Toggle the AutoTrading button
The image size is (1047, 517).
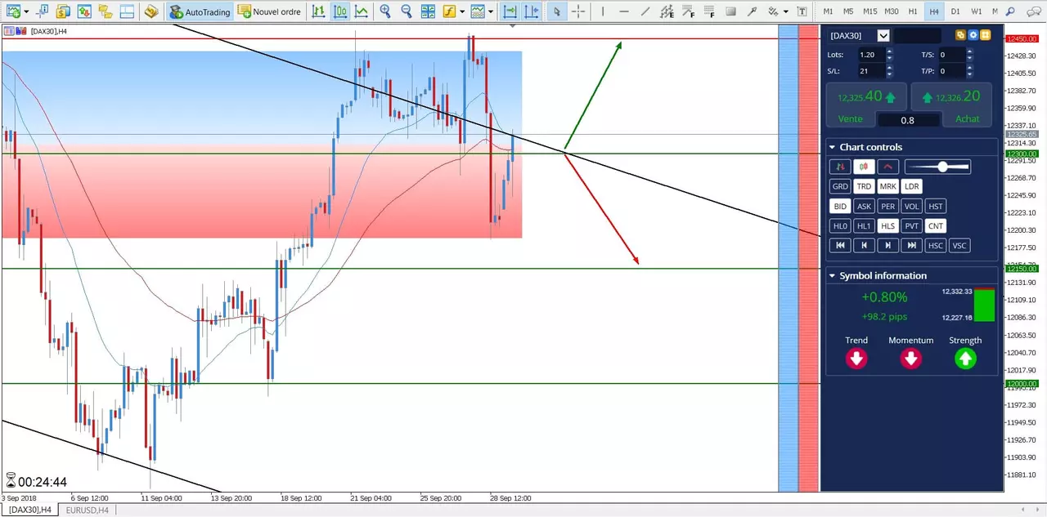pyautogui.click(x=200, y=11)
